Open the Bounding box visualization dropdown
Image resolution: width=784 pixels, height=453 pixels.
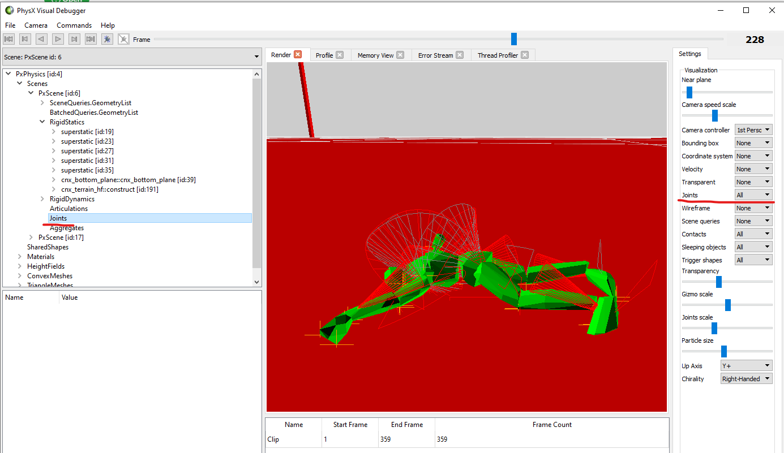pyautogui.click(x=753, y=143)
